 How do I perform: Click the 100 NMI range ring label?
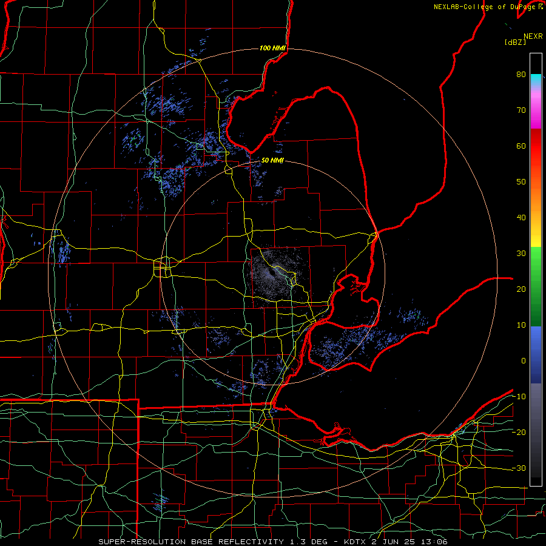point(272,48)
